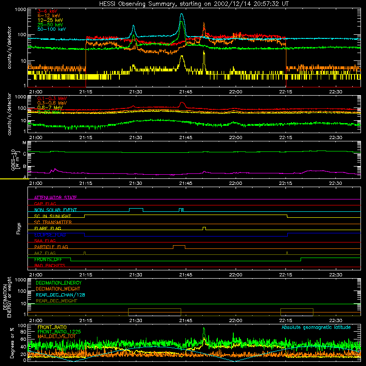Select the orange '6-12 keV' legend label
The image size is (366, 366).
49,16
